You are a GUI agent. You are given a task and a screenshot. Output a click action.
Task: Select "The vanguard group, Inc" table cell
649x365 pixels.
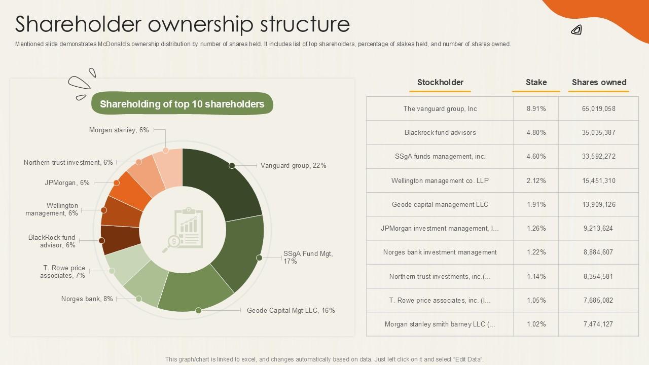tap(440, 108)
